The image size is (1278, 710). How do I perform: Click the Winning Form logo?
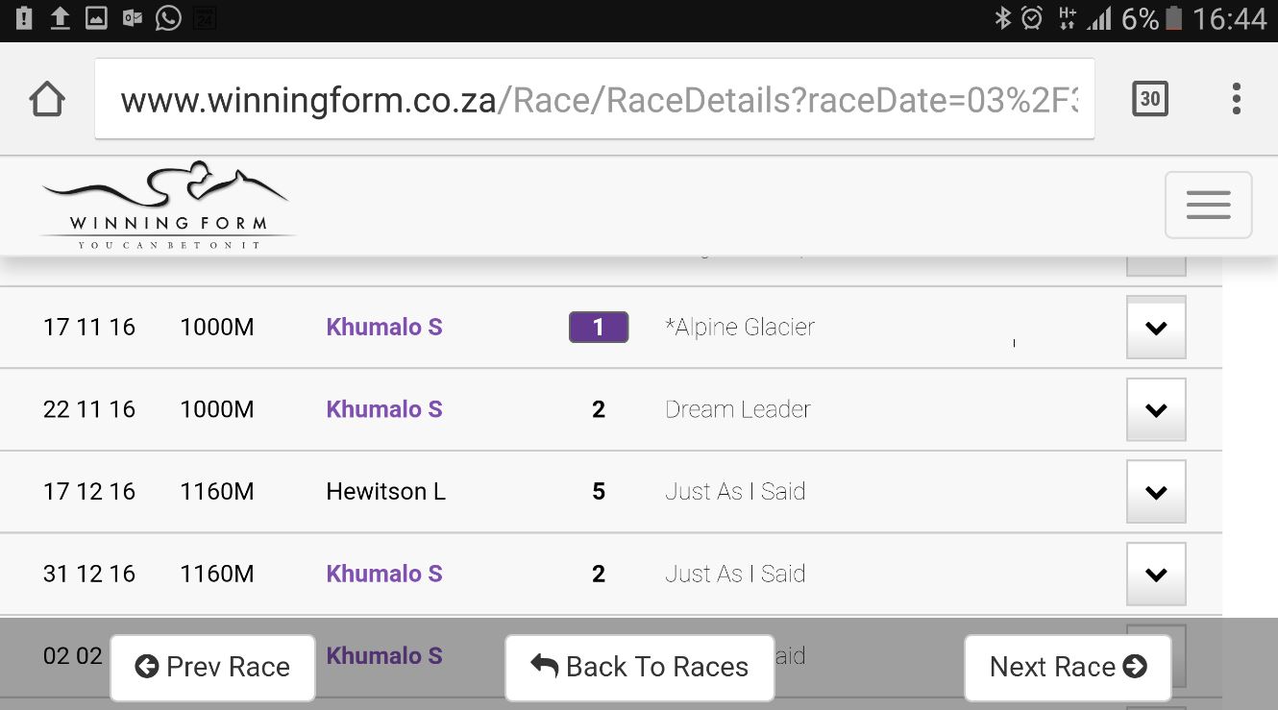167,205
